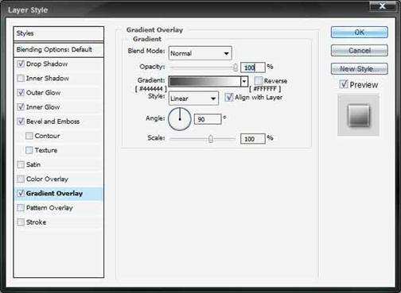Screen dimensions: 401x293
Task: Toggle the Inner Glow checkbox
Action: click(21, 107)
